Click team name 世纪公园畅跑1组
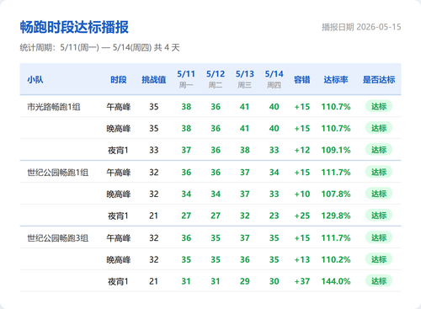The width and height of the screenshot is (421, 309). coord(58,173)
